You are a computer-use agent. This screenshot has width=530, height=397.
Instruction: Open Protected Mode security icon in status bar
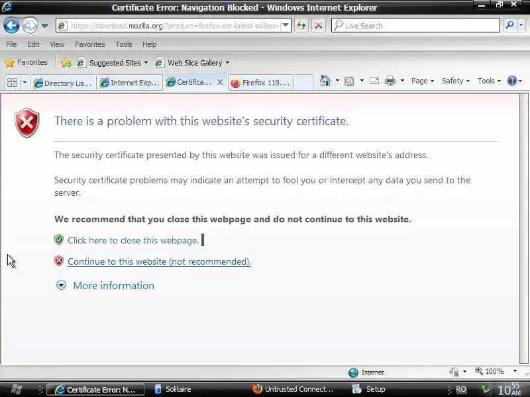tap(454, 372)
